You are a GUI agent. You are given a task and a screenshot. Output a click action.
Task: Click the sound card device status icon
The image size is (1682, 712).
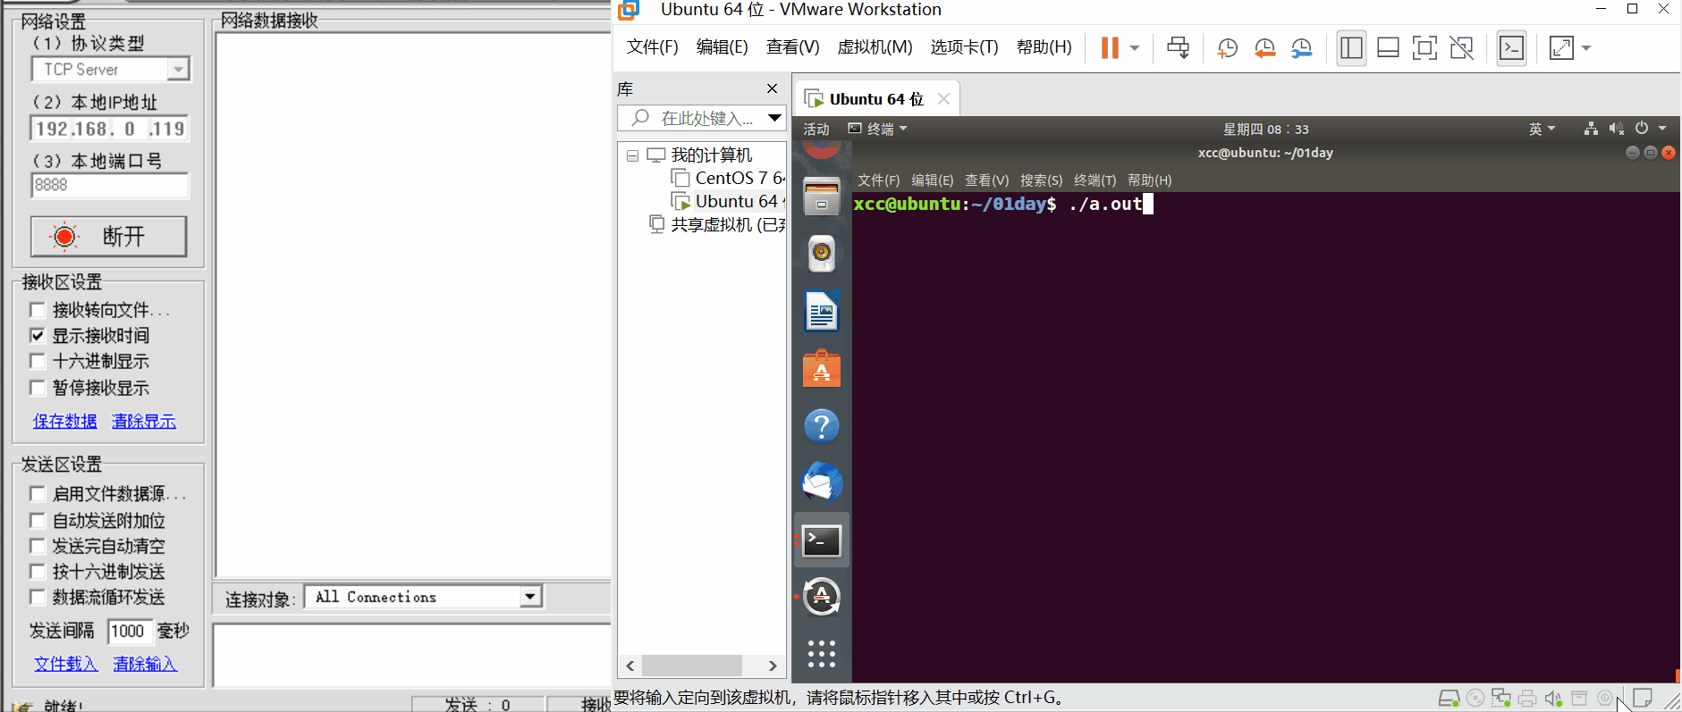(1553, 699)
